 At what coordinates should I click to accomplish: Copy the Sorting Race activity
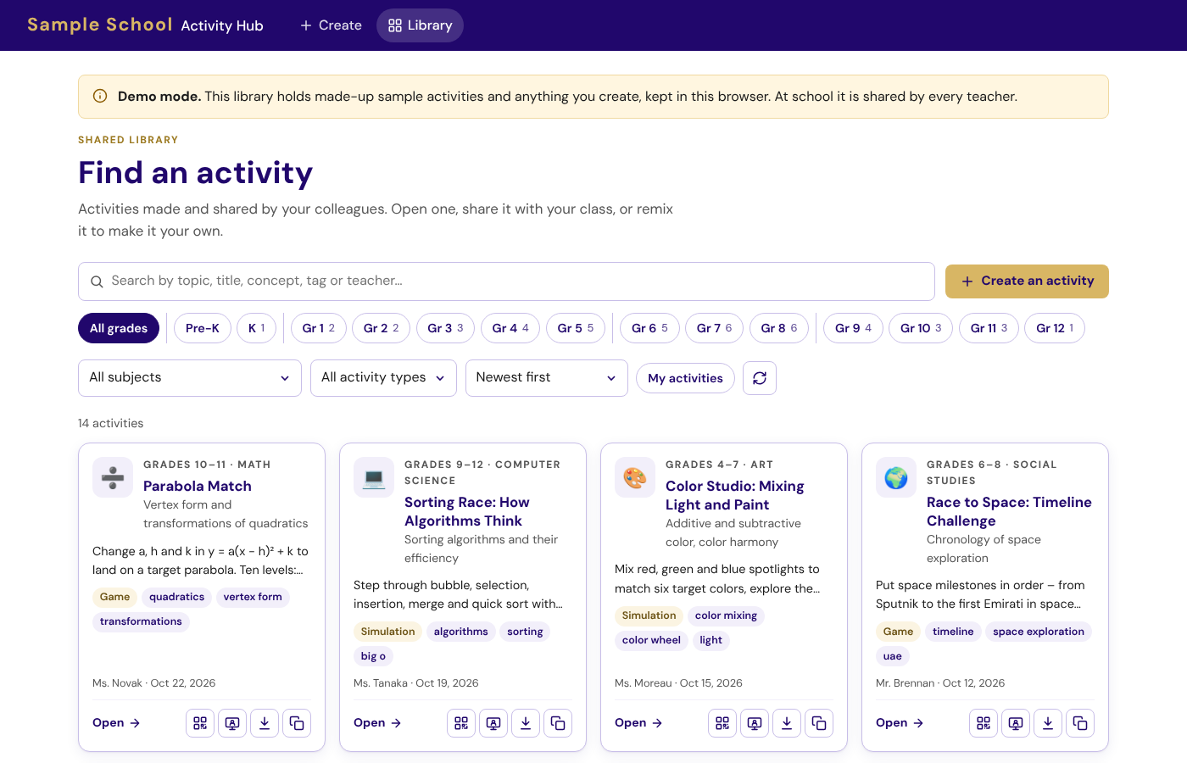tap(558, 723)
